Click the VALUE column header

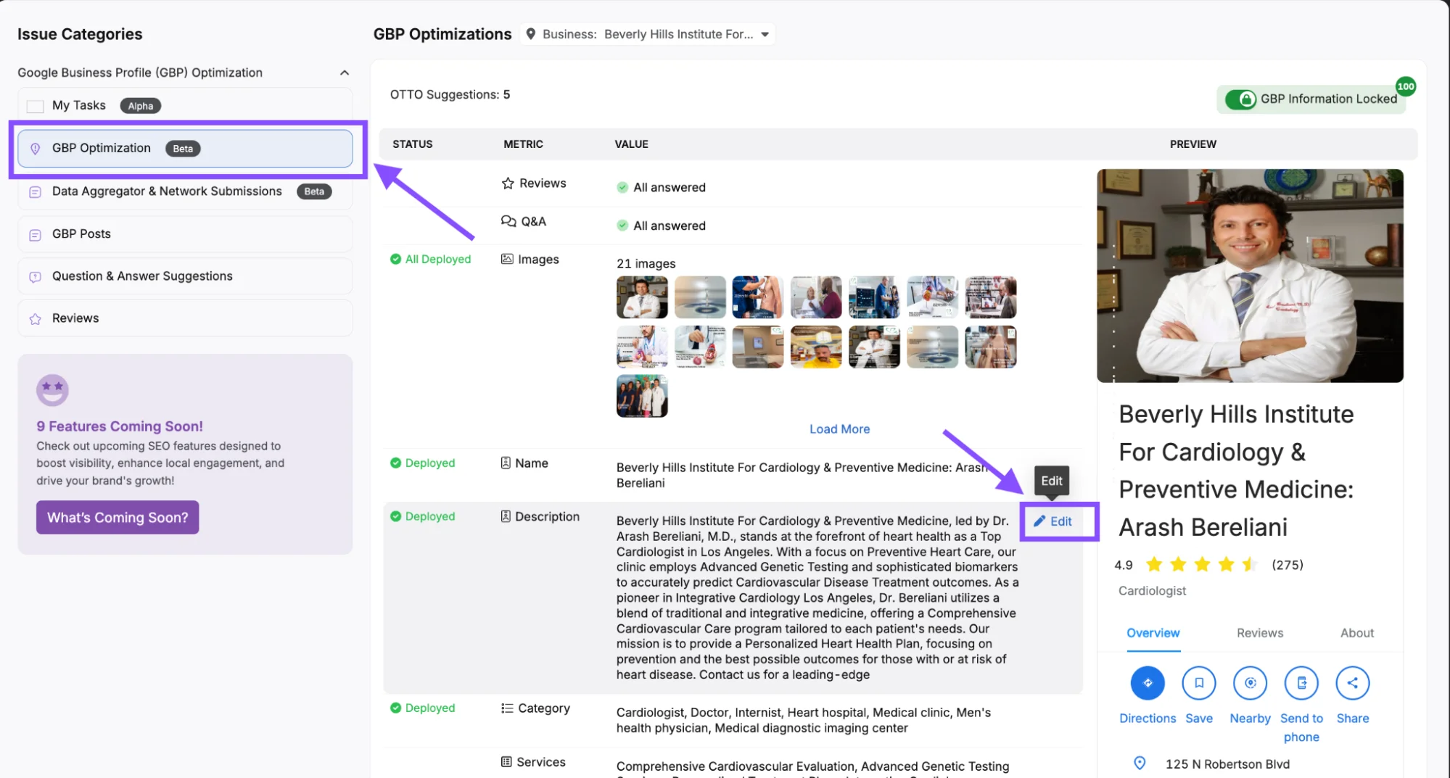click(x=632, y=144)
